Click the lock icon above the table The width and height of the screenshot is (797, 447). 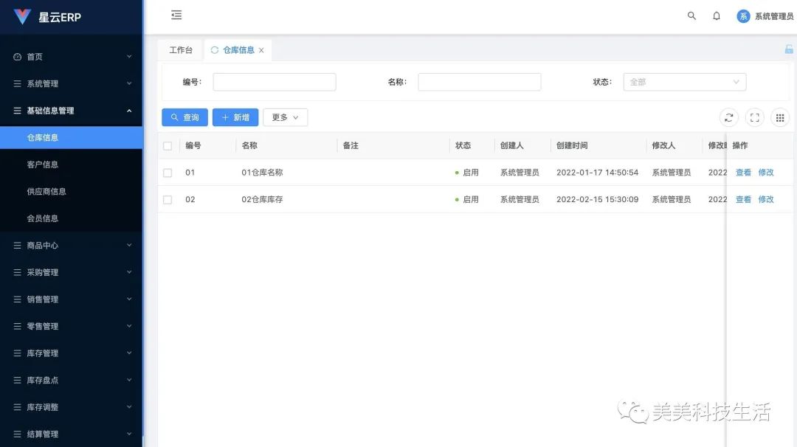(789, 49)
